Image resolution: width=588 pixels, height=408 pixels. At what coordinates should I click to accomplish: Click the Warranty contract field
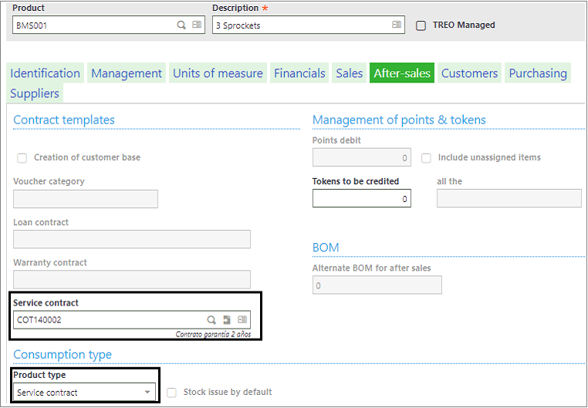coord(132,279)
